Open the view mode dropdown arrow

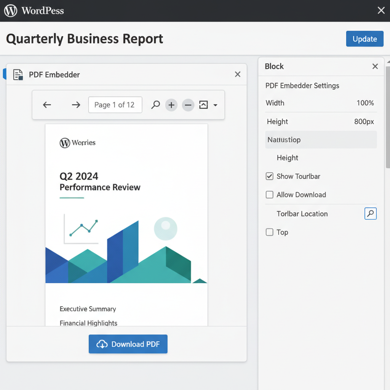point(216,105)
